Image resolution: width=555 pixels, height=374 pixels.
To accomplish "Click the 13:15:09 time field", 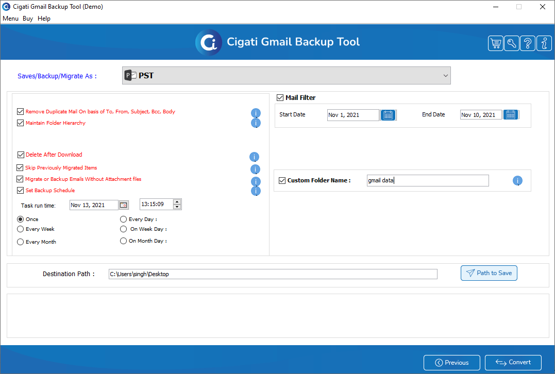I will tap(156, 204).
